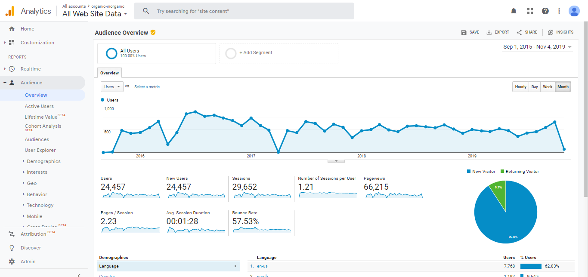Screen dimensions: 588x277
Task: Open the Google apps grid icon
Action: [x=530, y=11]
